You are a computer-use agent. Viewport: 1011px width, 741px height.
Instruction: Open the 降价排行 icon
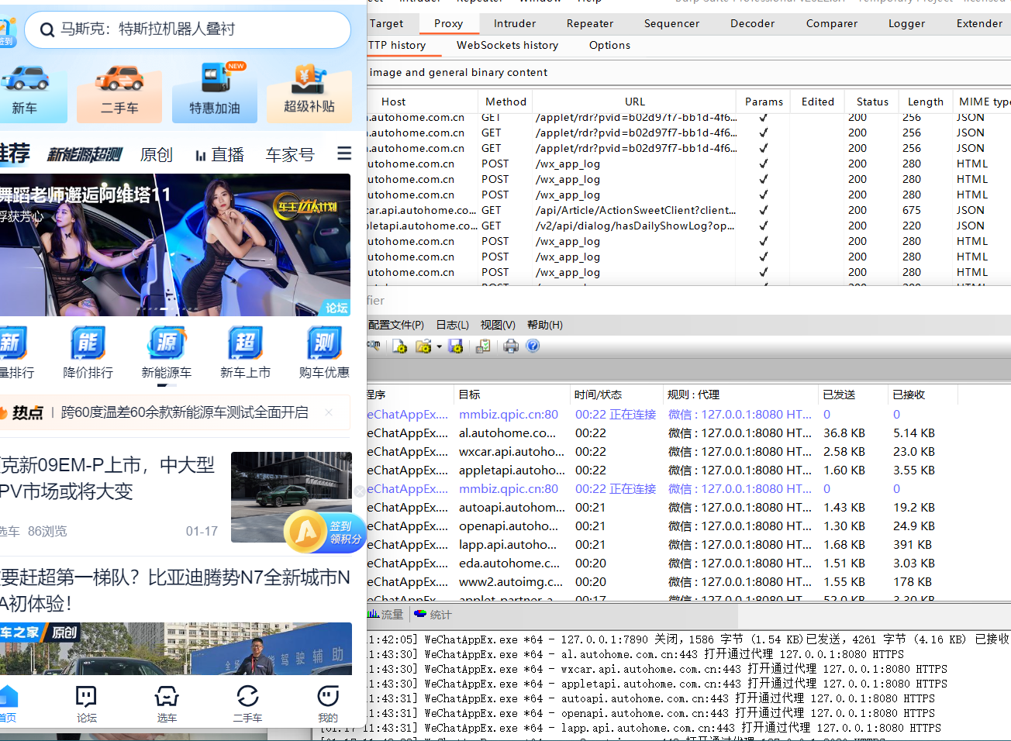tap(88, 353)
